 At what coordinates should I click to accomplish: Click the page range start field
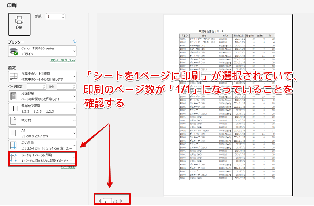[35, 87]
